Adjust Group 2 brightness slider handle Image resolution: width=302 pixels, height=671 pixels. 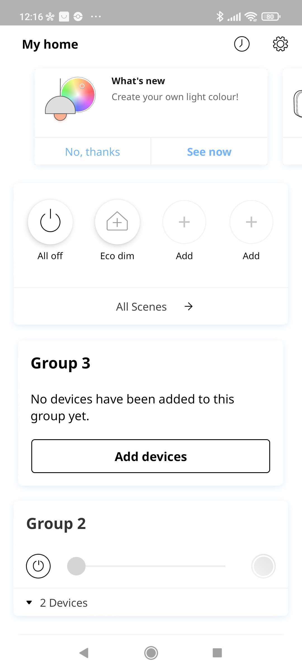(76, 566)
